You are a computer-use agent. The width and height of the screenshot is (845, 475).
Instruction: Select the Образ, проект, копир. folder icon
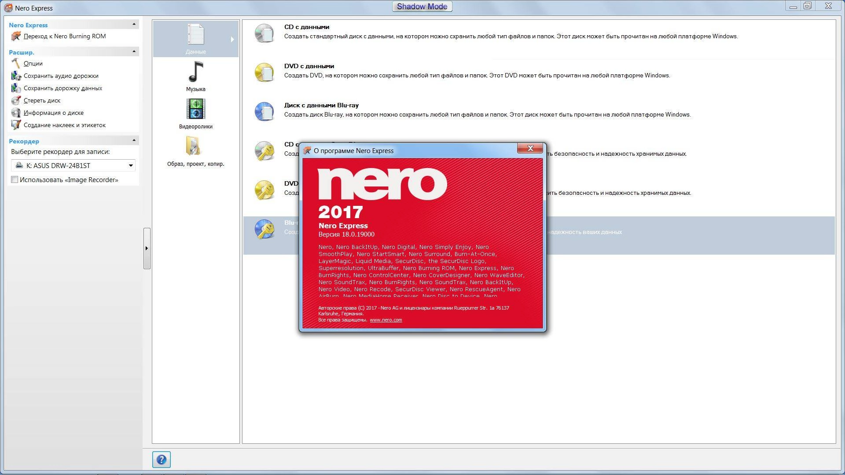coord(193,146)
